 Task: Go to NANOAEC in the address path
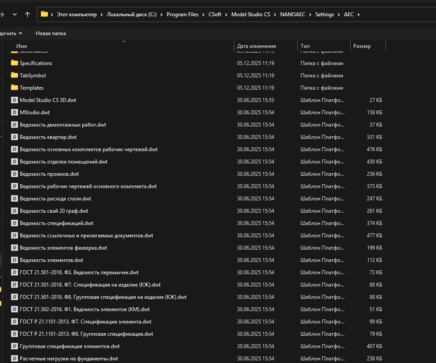click(293, 15)
